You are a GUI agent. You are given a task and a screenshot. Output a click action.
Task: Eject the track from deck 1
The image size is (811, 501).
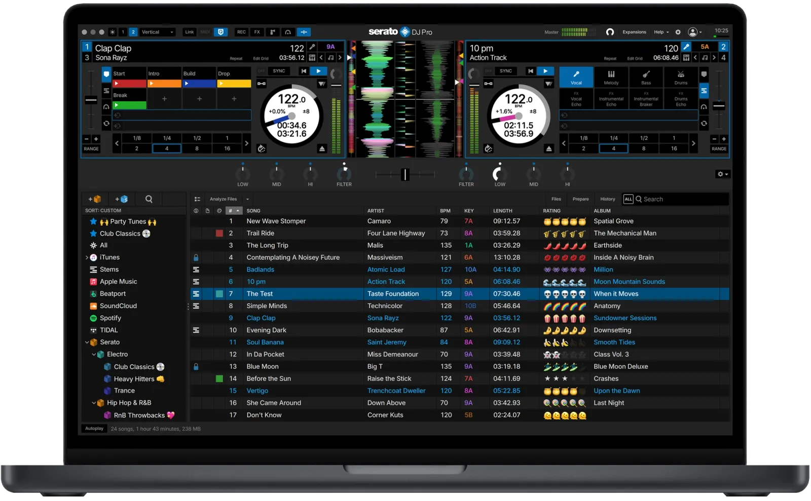pos(322,149)
